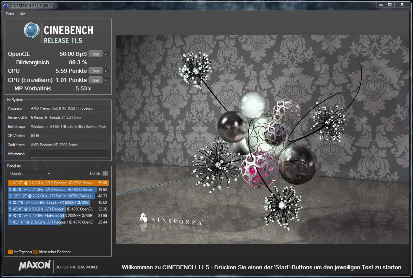Image resolution: width=413 pixels, height=278 pixels.
Task: Select ranking row 2 Radeon HD 6800 Series
Action: click(58, 190)
